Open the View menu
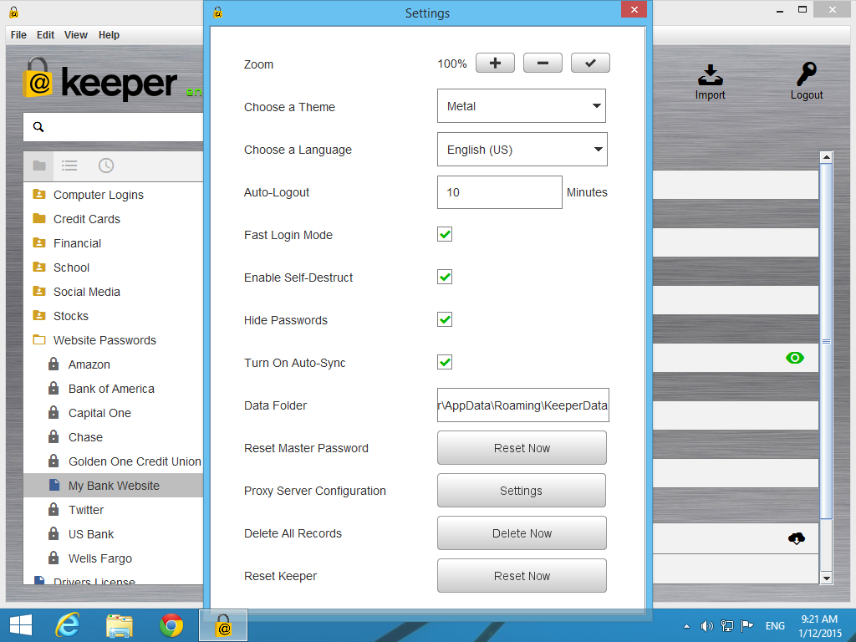The height and width of the screenshot is (642, 856). (x=75, y=35)
